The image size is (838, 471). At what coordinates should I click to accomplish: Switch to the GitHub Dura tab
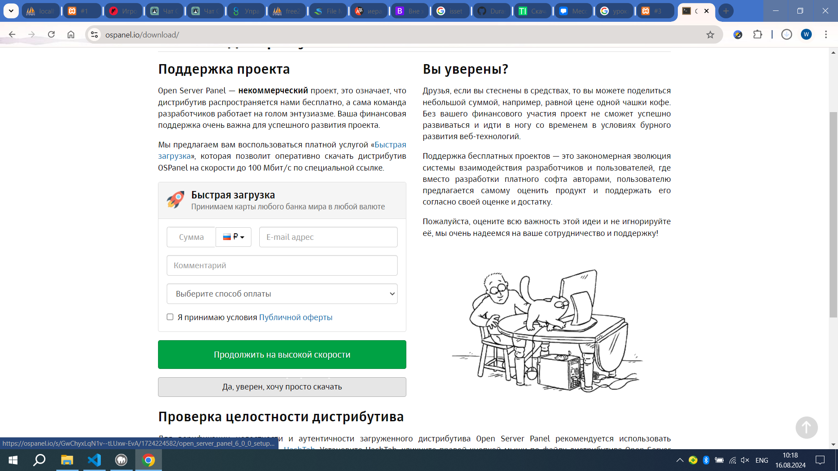click(x=491, y=11)
